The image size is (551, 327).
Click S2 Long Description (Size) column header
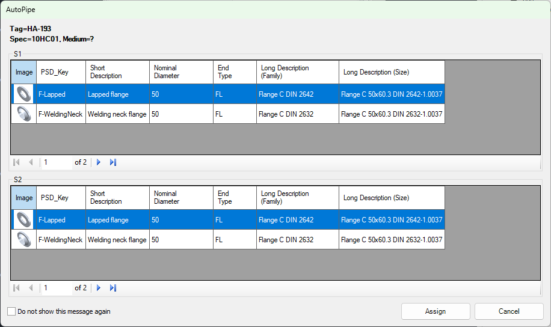pyautogui.click(x=392, y=198)
